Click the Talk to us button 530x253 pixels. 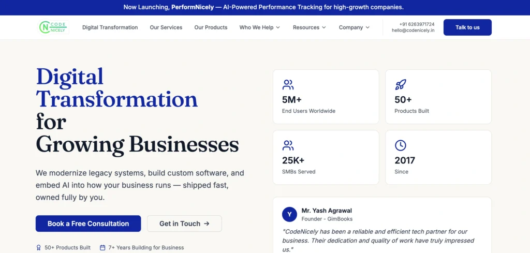point(467,27)
